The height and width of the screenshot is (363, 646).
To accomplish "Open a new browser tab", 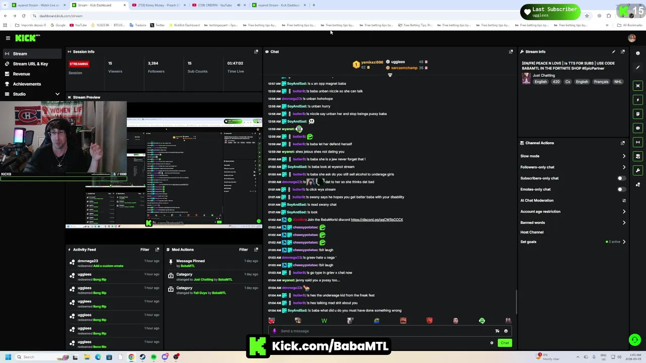I will click(x=314, y=5).
